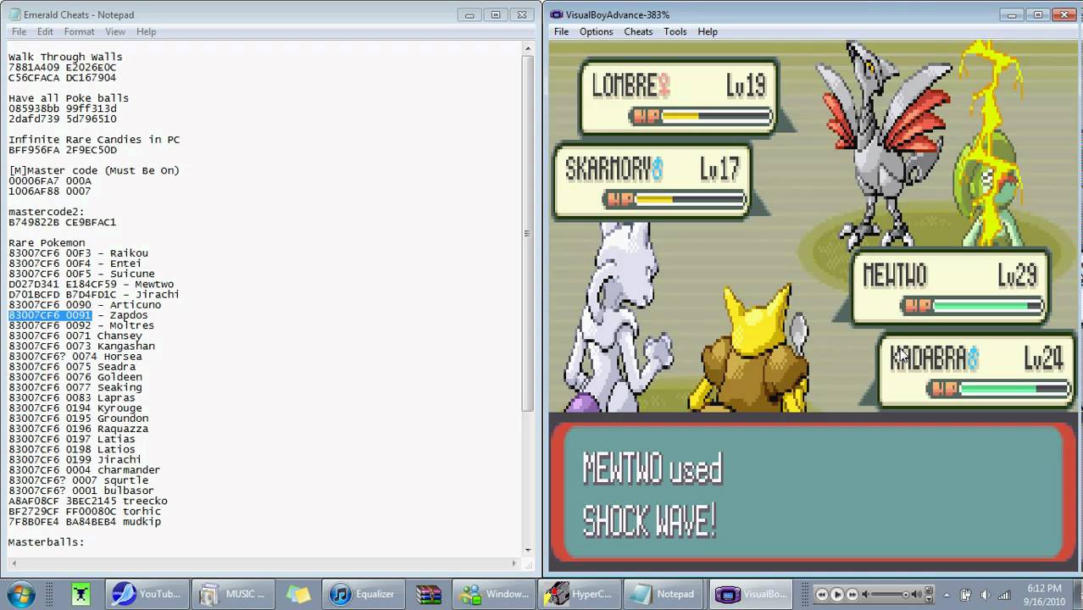Click the Raquazza code line
This screenshot has width=1083, height=610.
click(78, 429)
